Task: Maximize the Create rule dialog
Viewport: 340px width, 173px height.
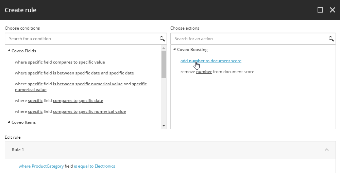Action: point(320,10)
